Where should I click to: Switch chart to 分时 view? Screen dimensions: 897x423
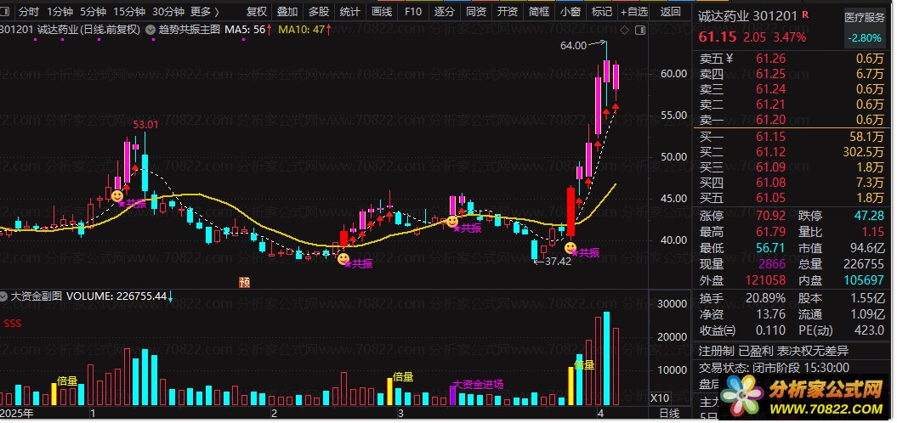tap(29, 11)
